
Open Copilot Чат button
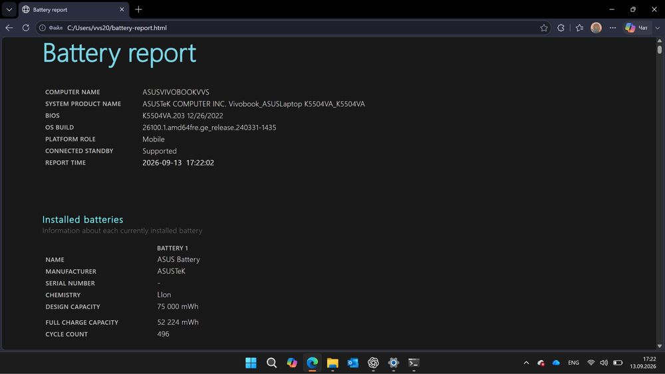637,28
